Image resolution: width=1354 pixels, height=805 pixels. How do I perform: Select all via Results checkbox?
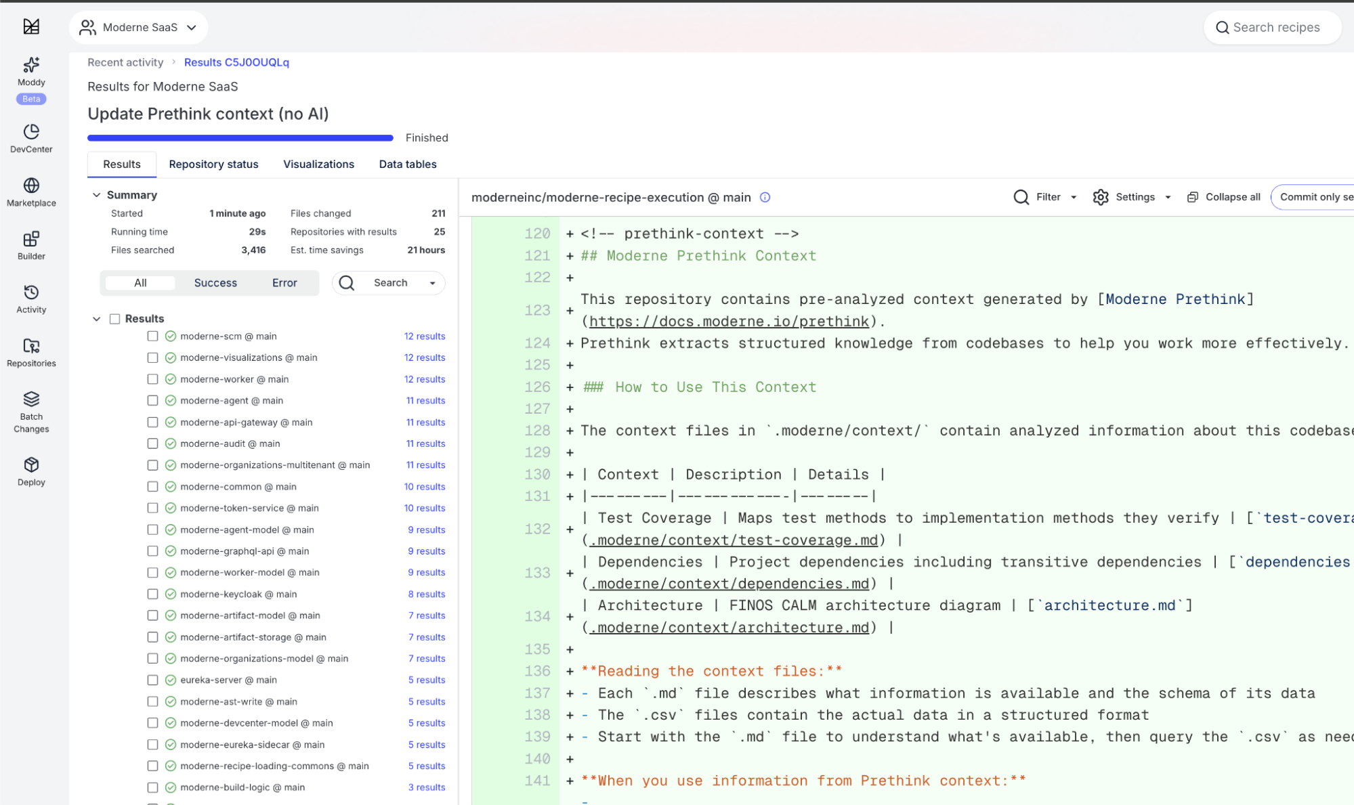point(115,319)
